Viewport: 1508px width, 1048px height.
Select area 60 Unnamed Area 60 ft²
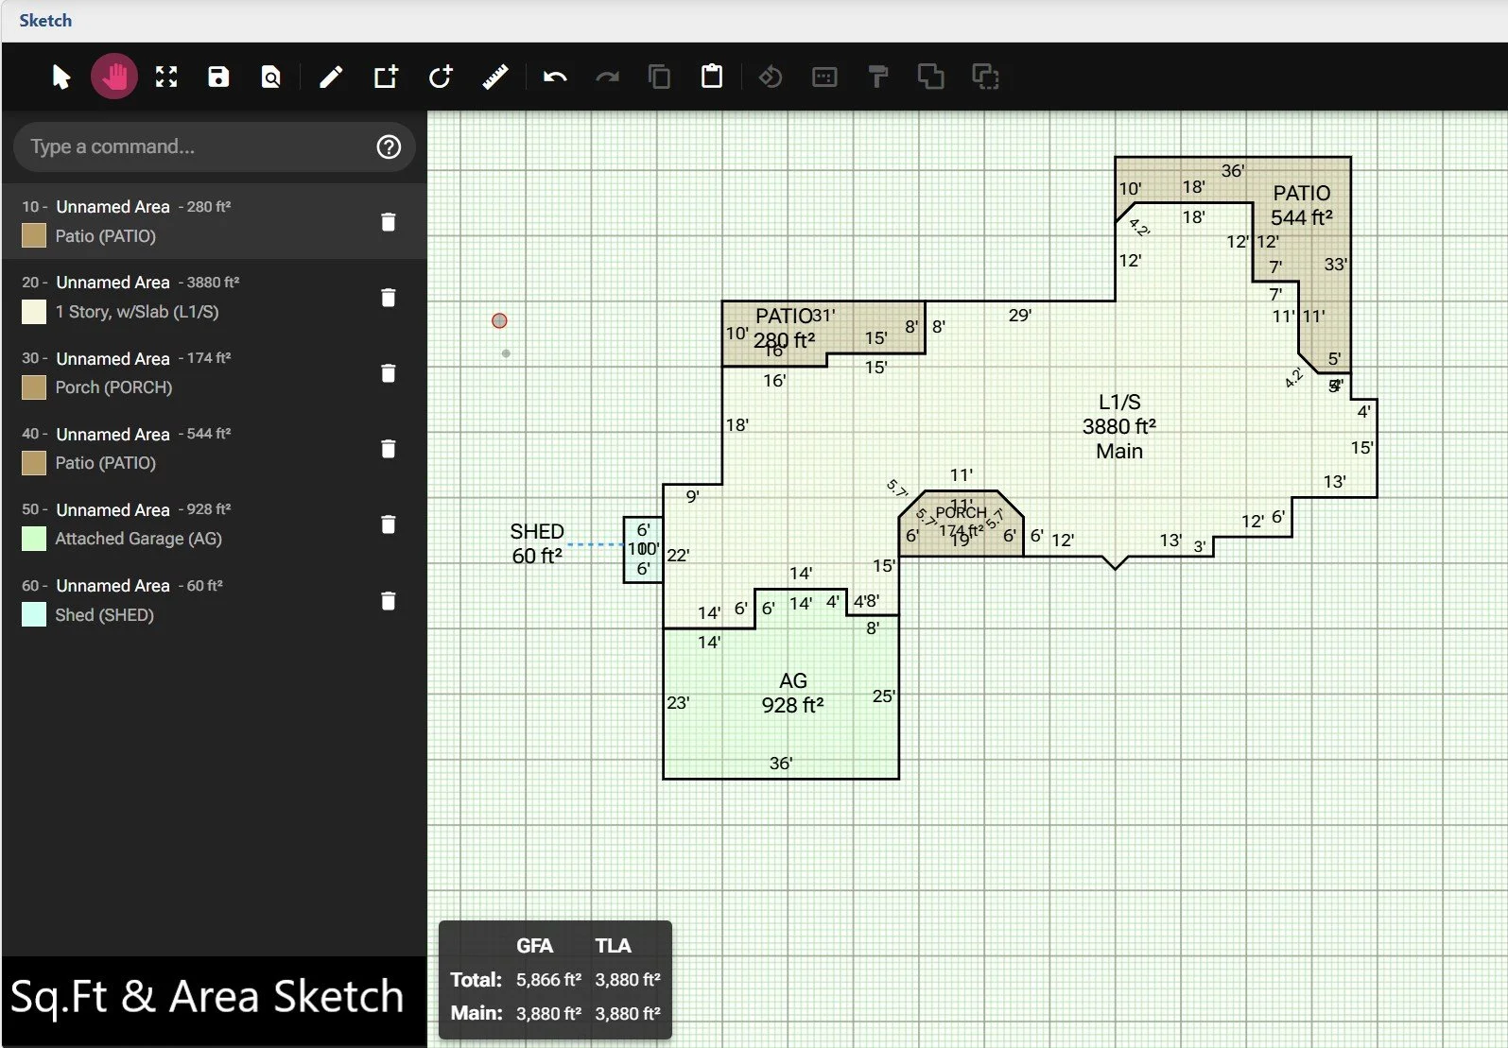pos(214,600)
